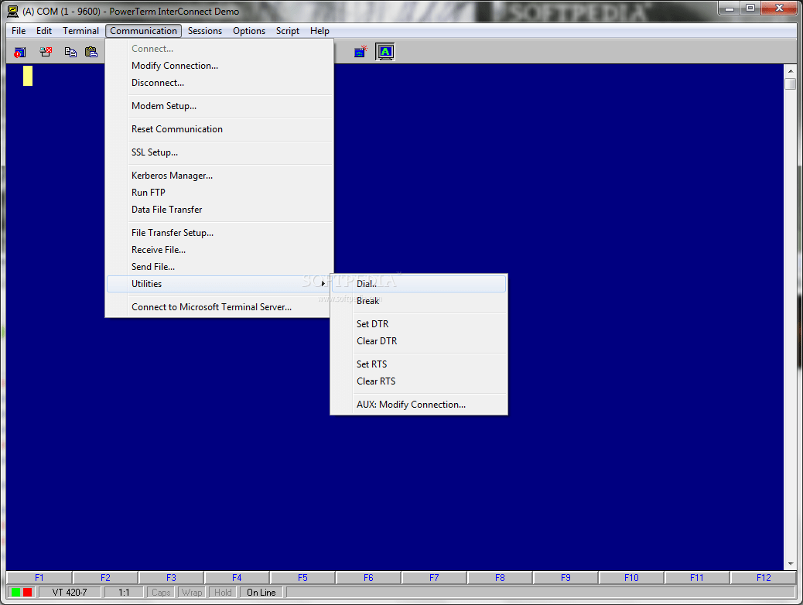
Task: Click the application icon in title bar
Action: [x=13, y=12]
